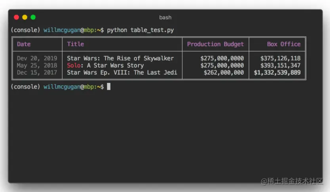
Task: Click the green maximize window button
Action: click(x=33, y=17)
